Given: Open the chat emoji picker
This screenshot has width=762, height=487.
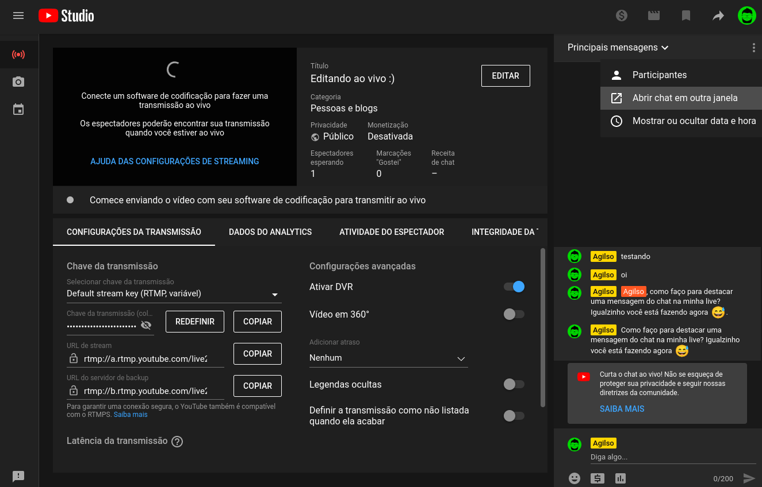Looking at the screenshot, I should click(574, 478).
